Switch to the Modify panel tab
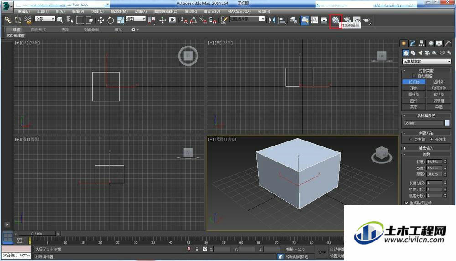Viewport: 456px width, 261px height. (413, 43)
